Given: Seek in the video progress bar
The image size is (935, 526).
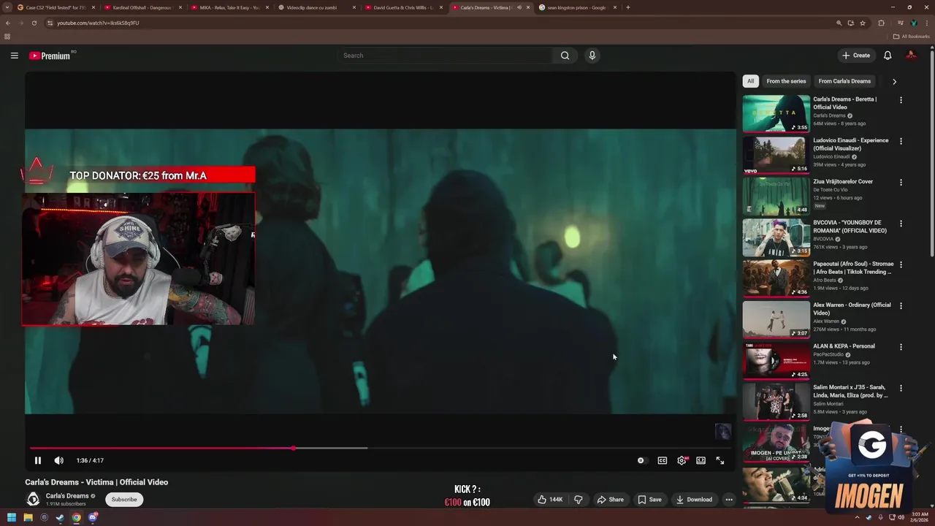Looking at the screenshot, I should [x=380, y=448].
